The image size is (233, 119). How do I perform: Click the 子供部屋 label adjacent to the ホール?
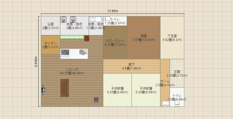point(146,90)
